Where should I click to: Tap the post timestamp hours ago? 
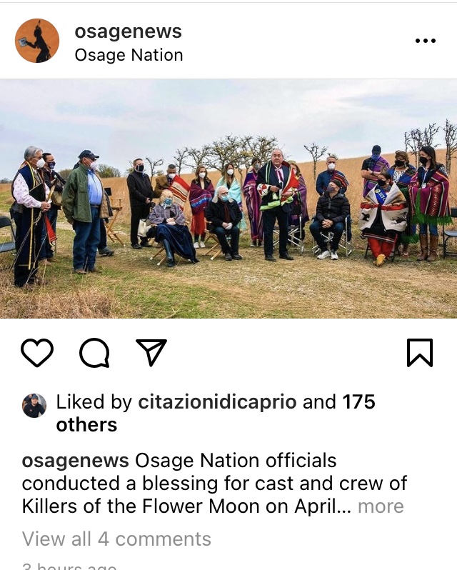click(x=69, y=566)
